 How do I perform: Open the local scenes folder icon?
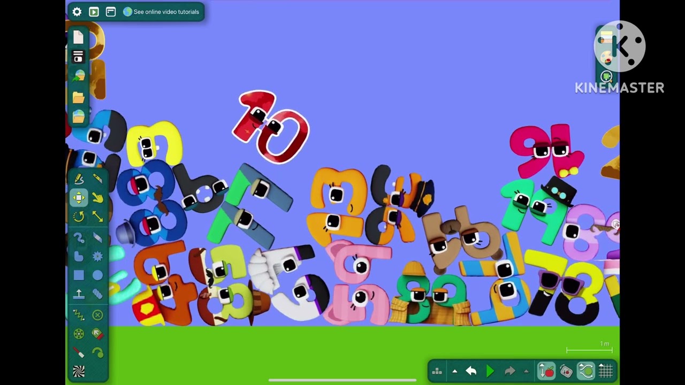coord(79,97)
